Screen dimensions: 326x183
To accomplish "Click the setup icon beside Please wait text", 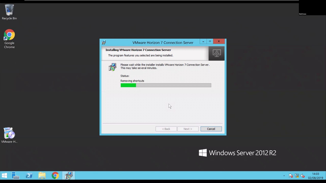I will point(112,67).
